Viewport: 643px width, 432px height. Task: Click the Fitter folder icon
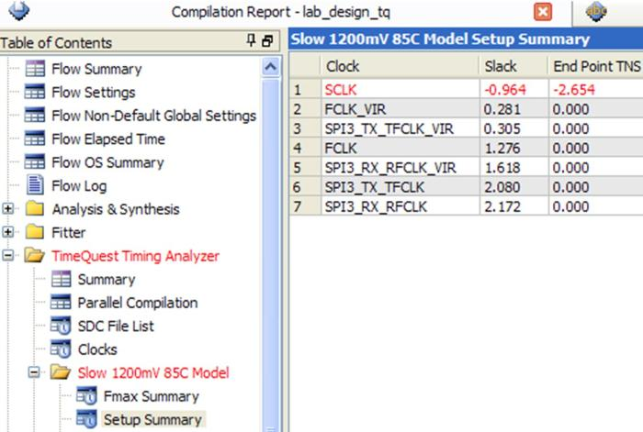[35, 232]
